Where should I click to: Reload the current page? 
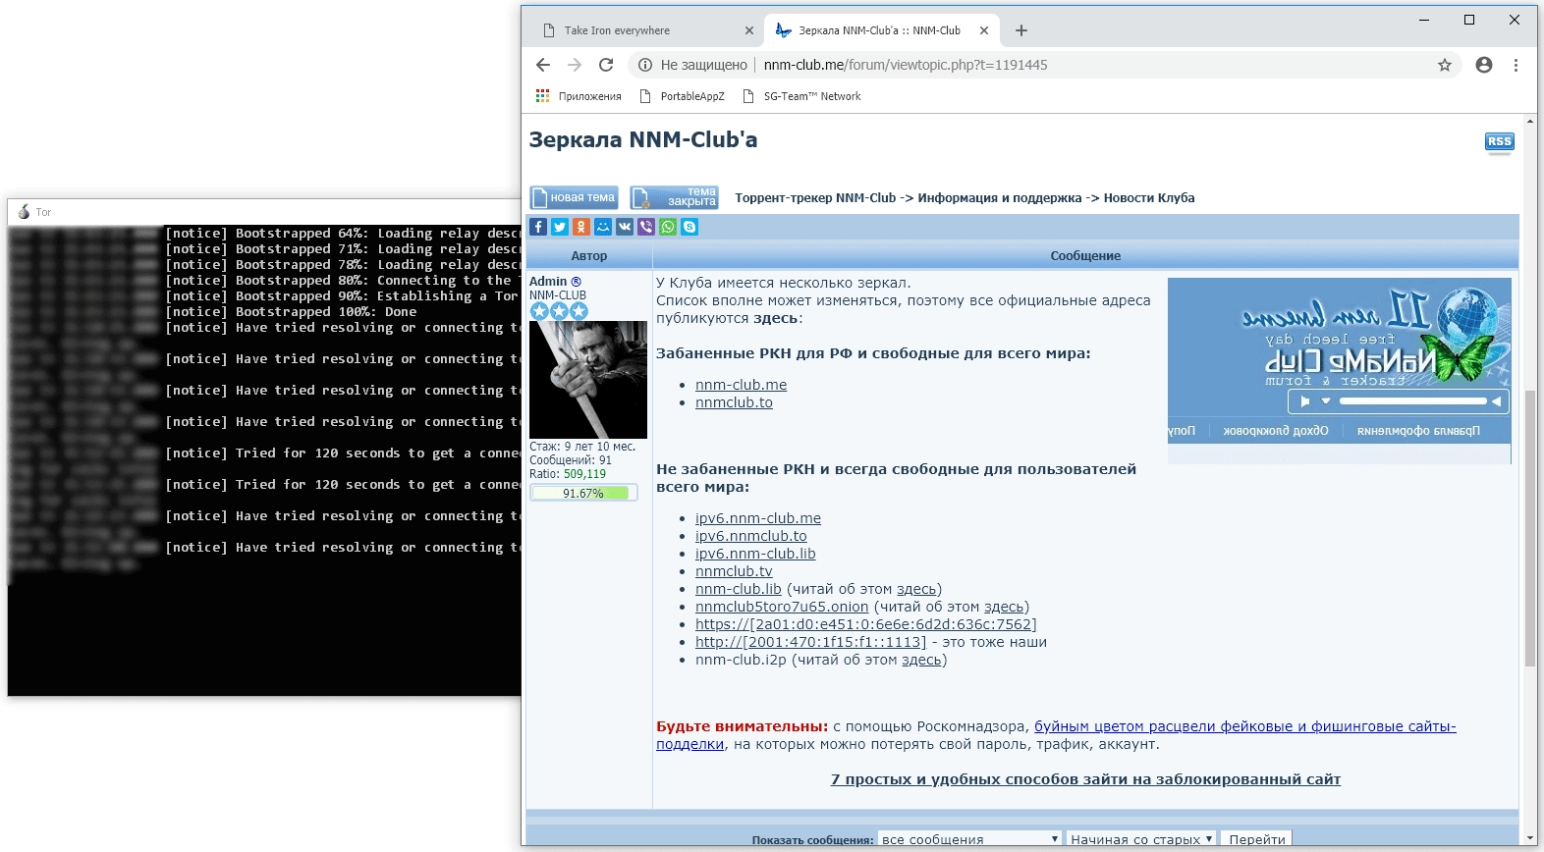[x=606, y=65]
